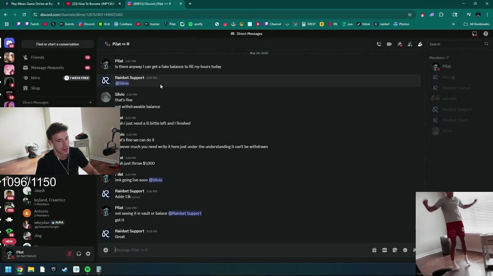Open the Coinbase bookmark
493x276 pixels.
point(123,24)
